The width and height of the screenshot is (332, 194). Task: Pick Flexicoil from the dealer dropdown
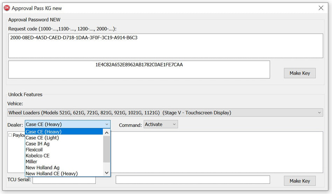click(34, 149)
